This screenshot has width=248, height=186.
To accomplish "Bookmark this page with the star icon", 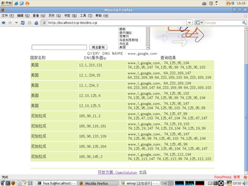I will pyautogui.click(x=184, y=22).
